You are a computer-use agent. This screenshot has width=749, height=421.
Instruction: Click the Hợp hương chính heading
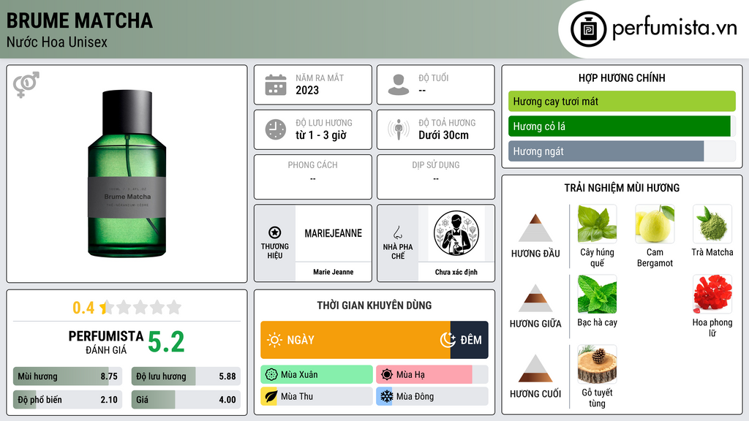[622, 77]
